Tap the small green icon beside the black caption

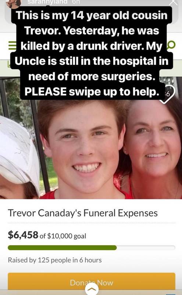[9, 64]
